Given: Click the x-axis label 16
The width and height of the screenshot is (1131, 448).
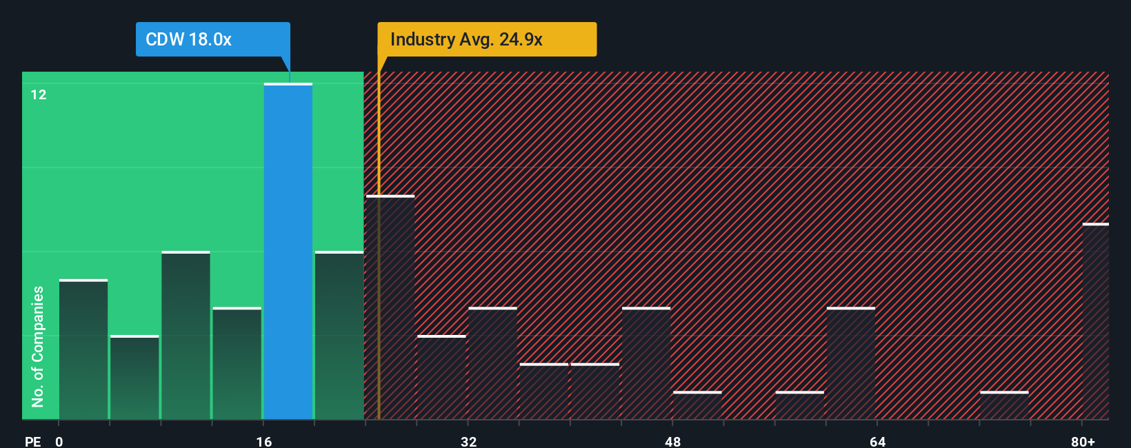Looking at the screenshot, I should [264, 441].
